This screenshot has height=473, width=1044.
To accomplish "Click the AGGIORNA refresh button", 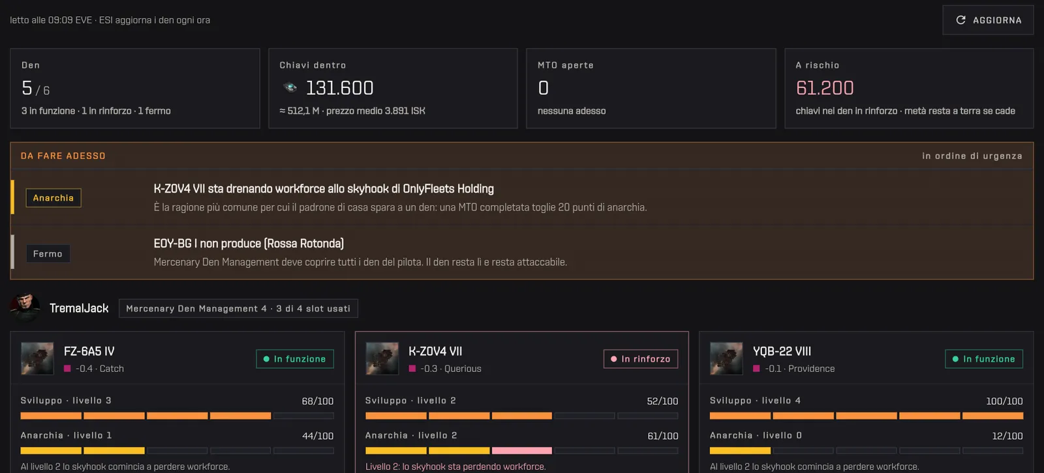I will click(x=988, y=20).
